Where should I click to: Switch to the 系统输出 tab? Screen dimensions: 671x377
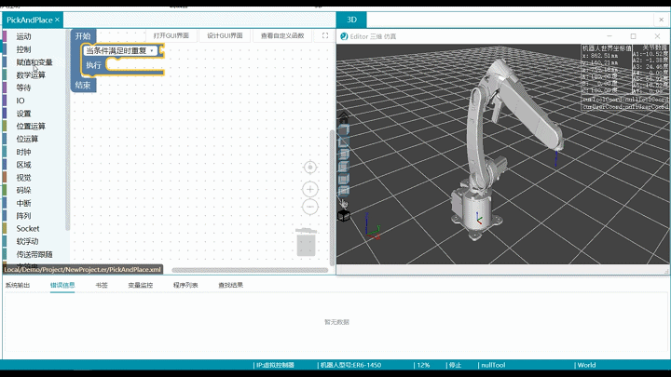pyautogui.click(x=18, y=285)
